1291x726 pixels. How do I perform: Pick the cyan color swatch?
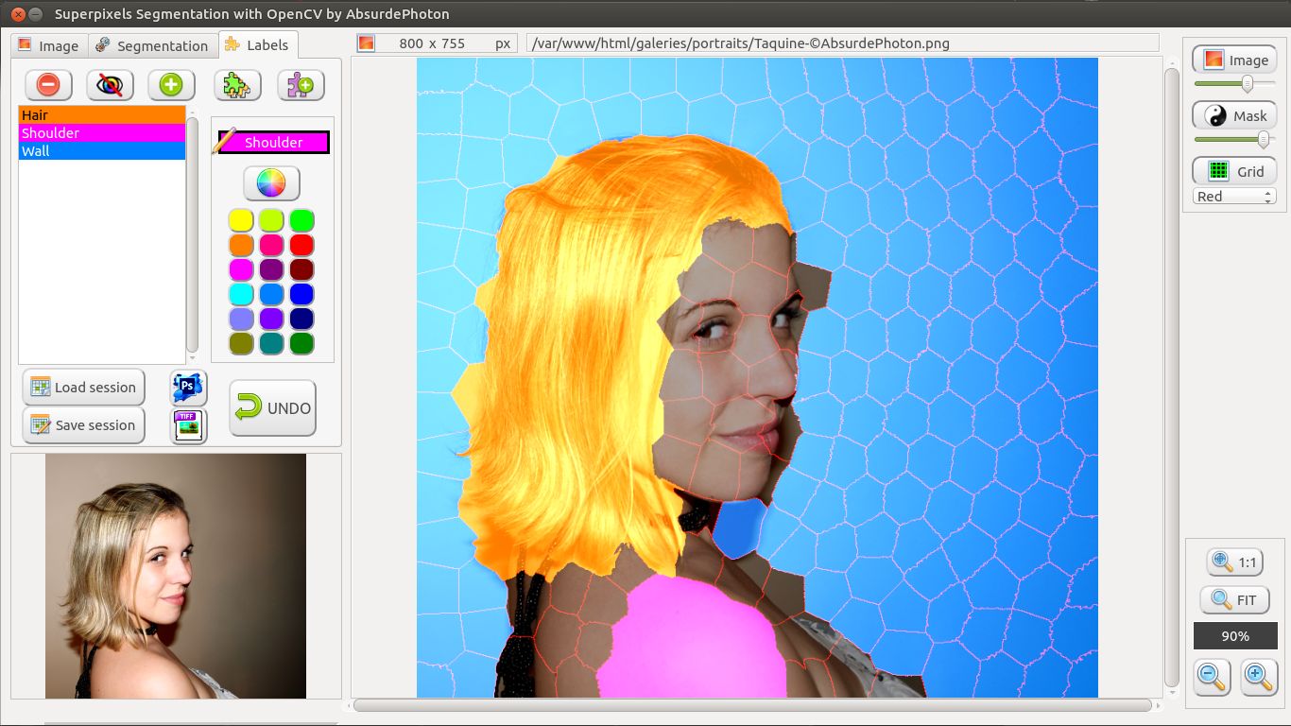click(241, 294)
